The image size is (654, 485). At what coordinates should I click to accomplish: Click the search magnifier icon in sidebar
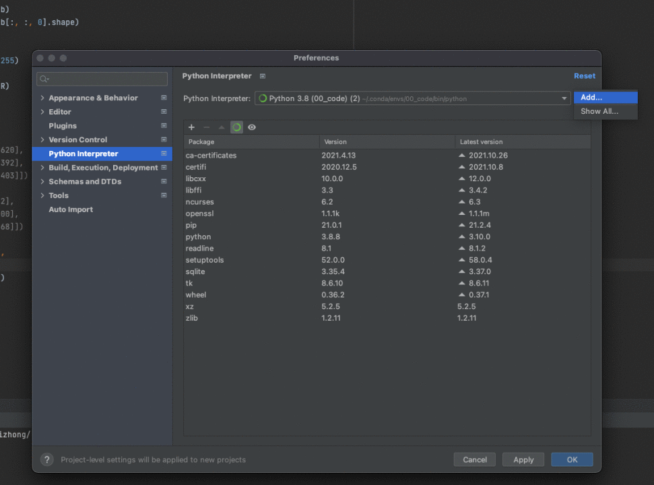(x=44, y=79)
